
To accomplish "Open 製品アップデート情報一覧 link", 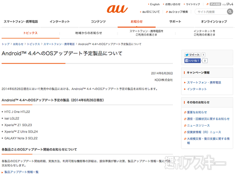I will click(x=22, y=172).
